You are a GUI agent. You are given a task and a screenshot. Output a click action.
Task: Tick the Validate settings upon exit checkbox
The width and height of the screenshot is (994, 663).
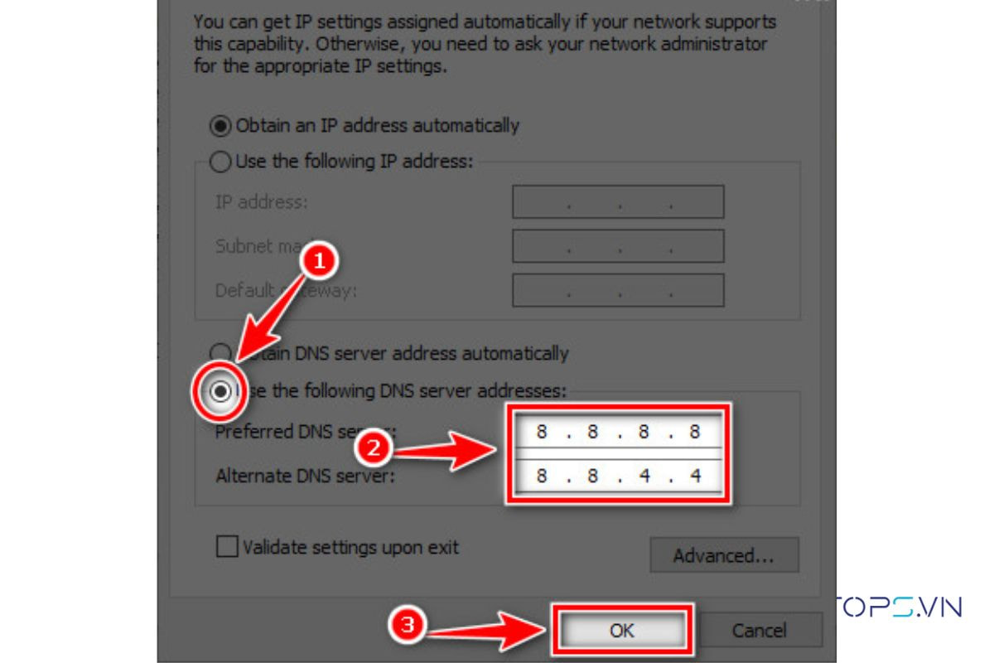tap(226, 547)
